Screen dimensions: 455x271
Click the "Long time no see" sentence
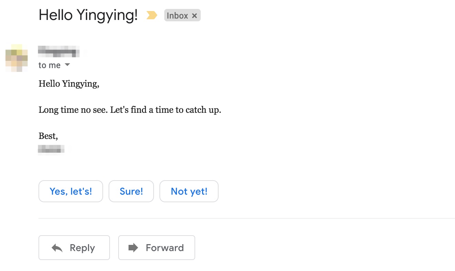[x=130, y=110]
